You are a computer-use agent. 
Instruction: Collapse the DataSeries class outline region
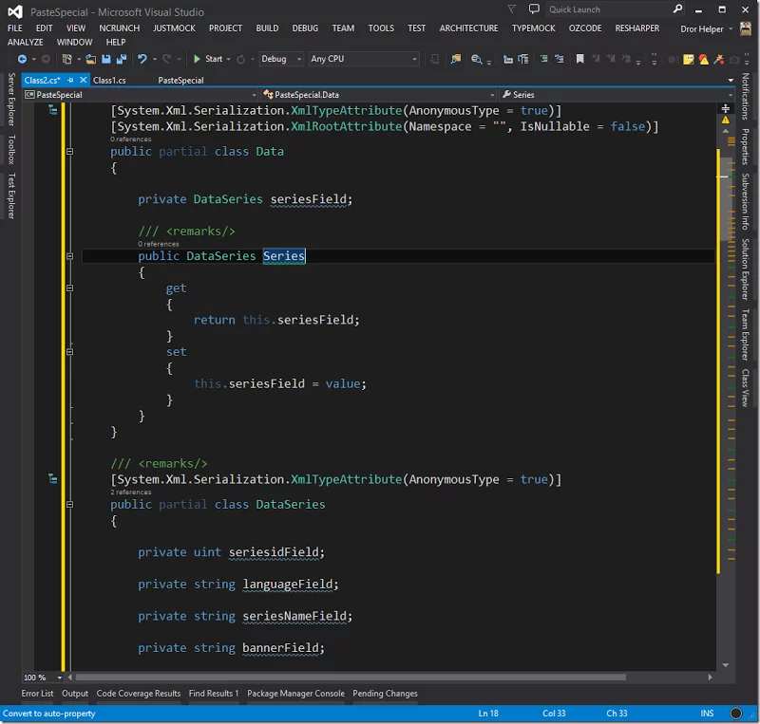[69, 504]
